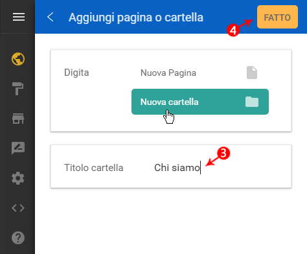Click the gray page document icon
Image resolution: width=307 pixels, height=254 pixels.
tap(252, 73)
